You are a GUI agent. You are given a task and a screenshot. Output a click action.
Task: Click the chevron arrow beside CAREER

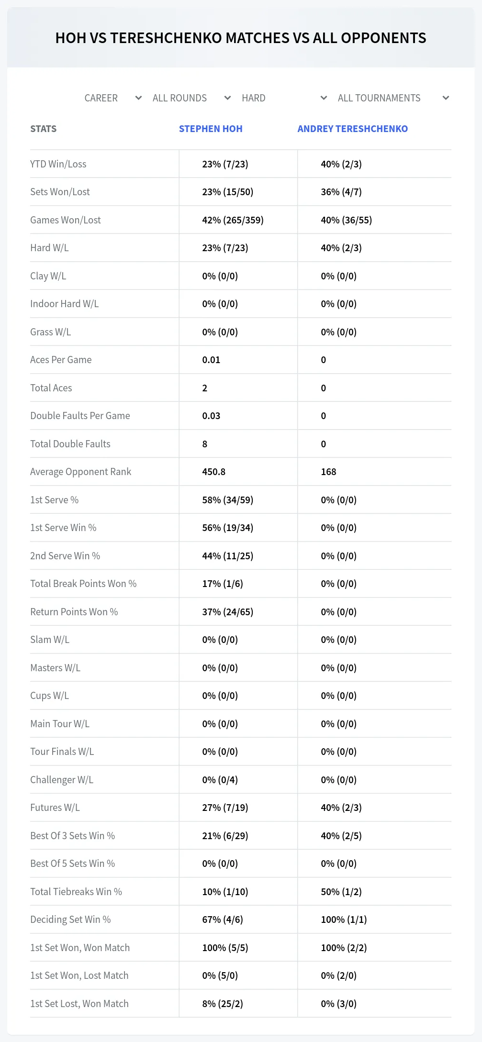click(x=138, y=98)
